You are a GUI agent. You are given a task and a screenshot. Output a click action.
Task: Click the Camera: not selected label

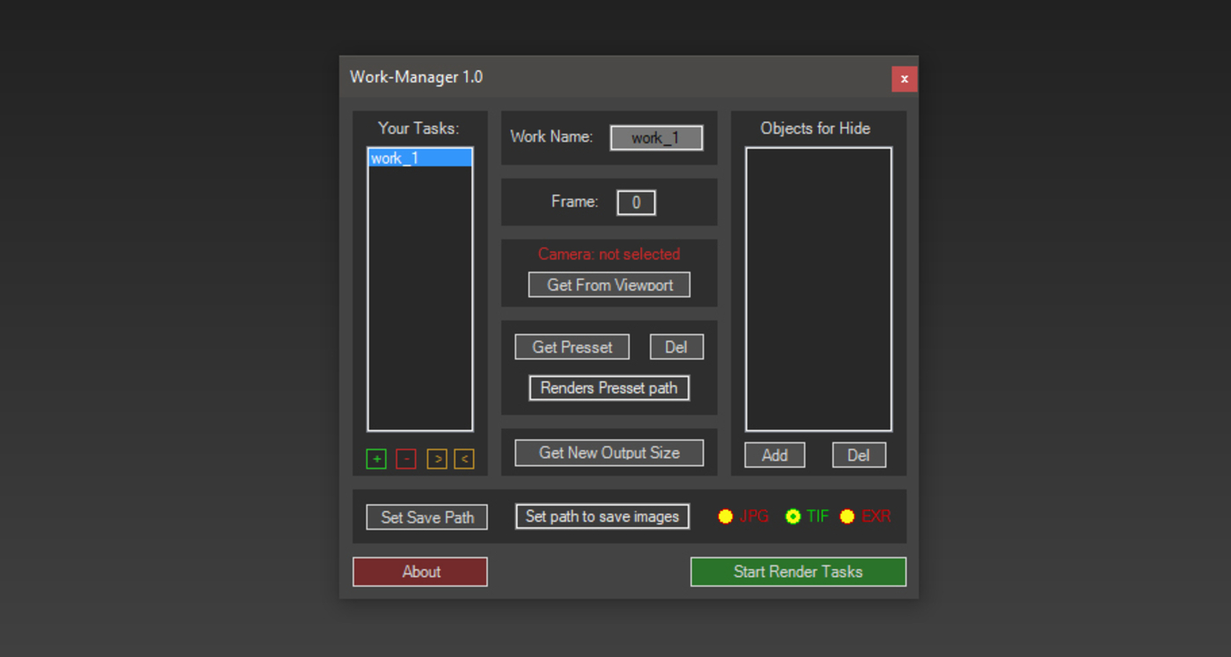point(609,254)
